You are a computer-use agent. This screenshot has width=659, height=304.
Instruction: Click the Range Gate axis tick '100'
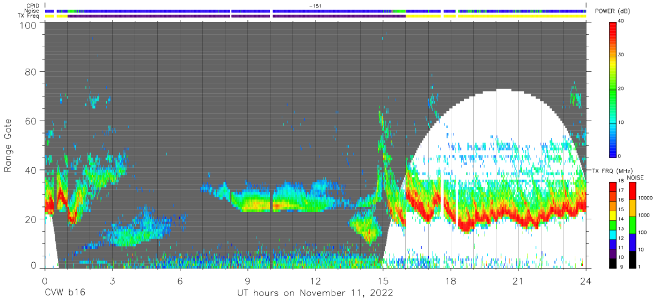click(27, 25)
